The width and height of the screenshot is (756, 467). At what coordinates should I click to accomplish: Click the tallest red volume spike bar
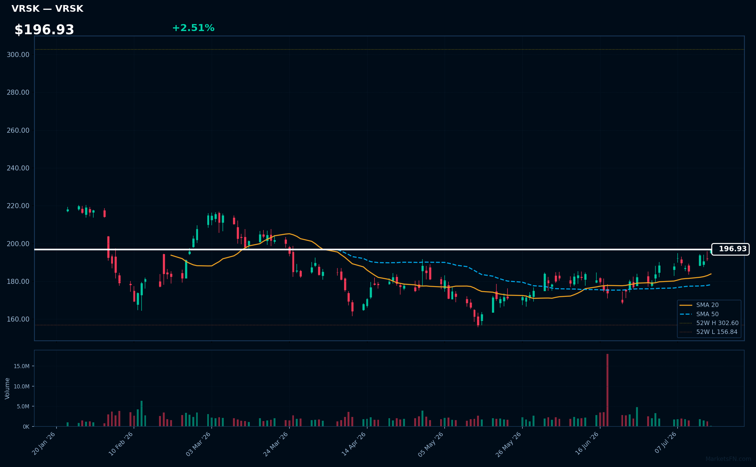click(607, 390)
